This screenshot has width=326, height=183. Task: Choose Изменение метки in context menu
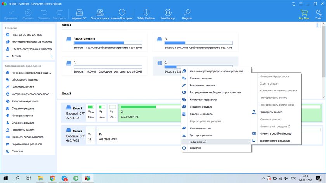pos(216,128)
